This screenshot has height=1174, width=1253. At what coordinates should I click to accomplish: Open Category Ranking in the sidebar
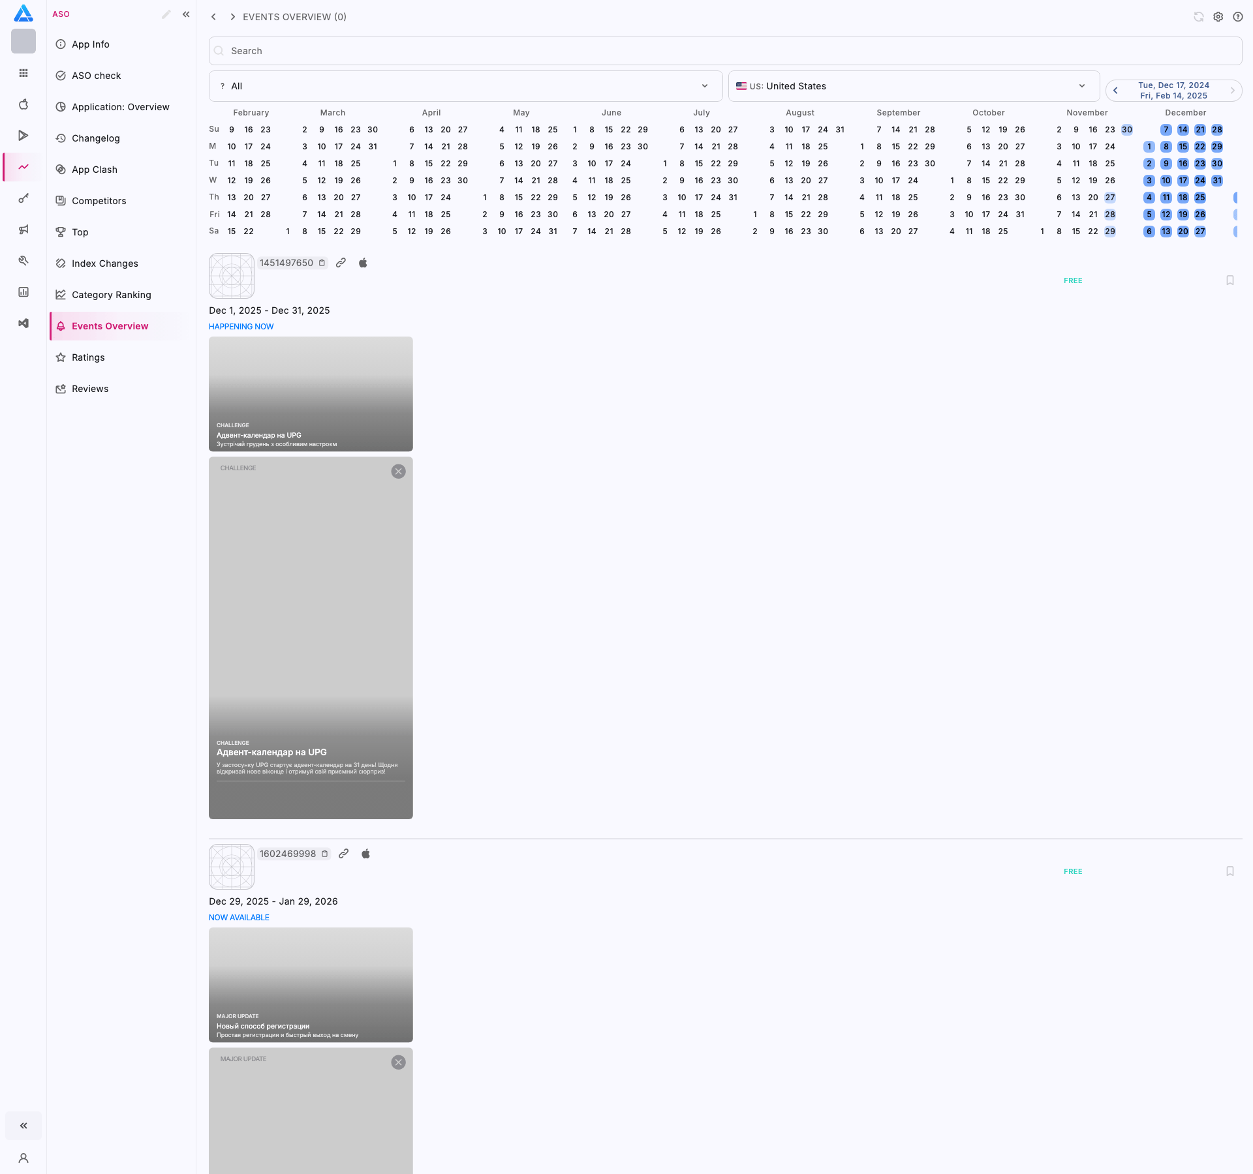118,295
